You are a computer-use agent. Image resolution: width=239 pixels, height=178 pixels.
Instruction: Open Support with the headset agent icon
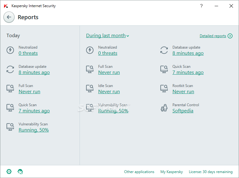click(20, 171)
